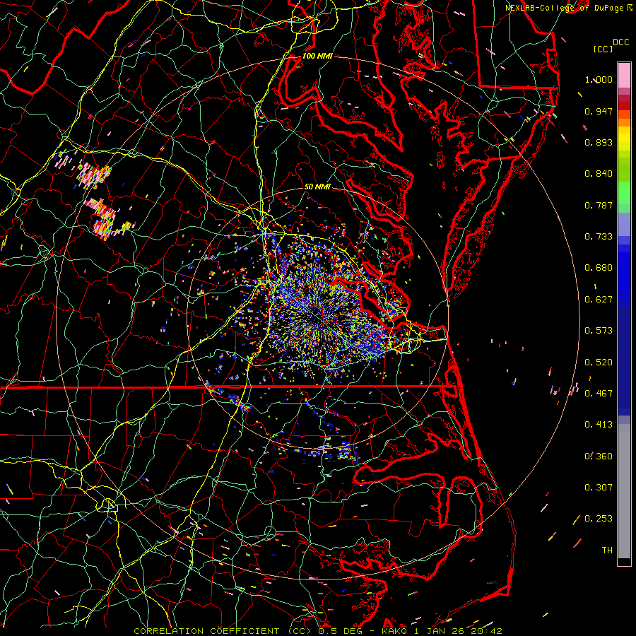Viewport: 636px width, 636px height.
Task: Click the 0.360 legend value
Action: coord(599,457)
